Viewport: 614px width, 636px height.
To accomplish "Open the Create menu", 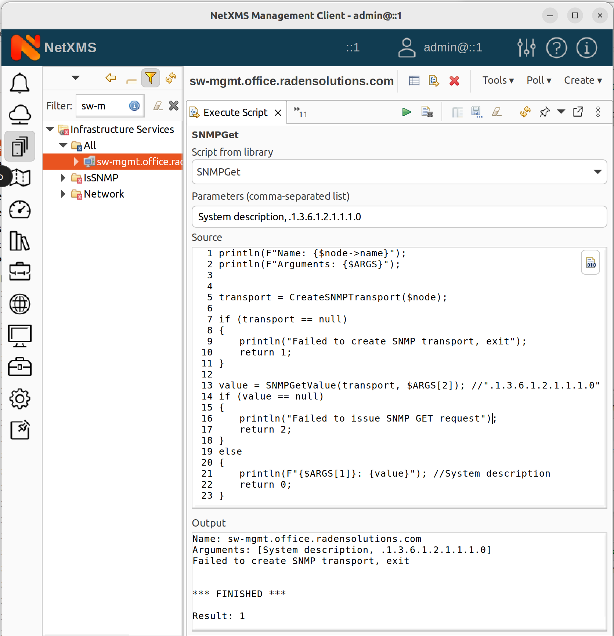I will click(x=583, y=80).
